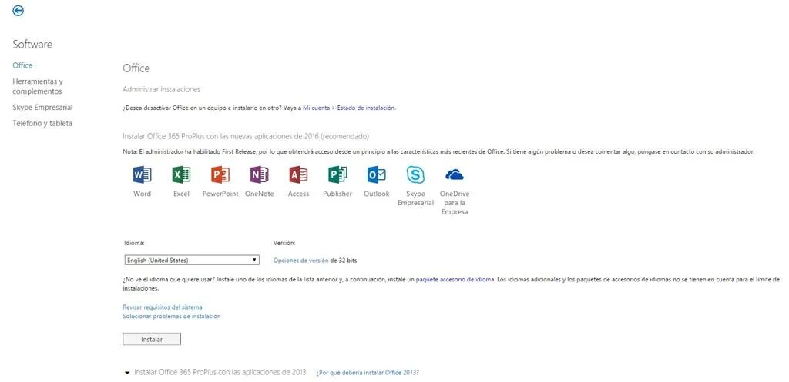
Task: Open ¿Por qué debería instalar Office 2013? link
Action: pos(368,373)
